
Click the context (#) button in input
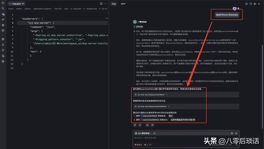[x=148, y=144]
